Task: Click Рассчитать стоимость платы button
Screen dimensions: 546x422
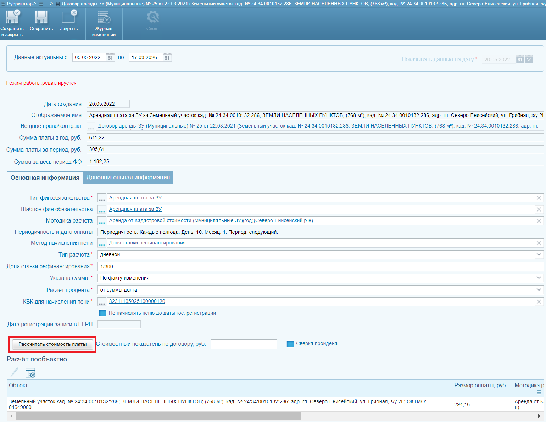Action: click(52, 344)
